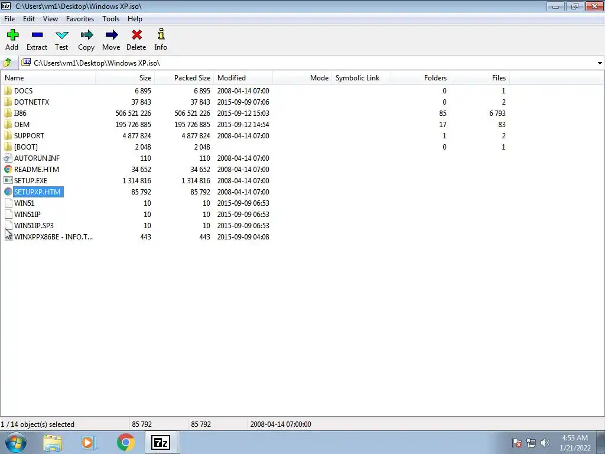
Task: Click the Move arrow icon
Action: pos(111,35)
